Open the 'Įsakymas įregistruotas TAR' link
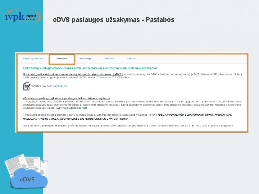The image size is (259, 194). pyautogui.click(x=71, y=108)
